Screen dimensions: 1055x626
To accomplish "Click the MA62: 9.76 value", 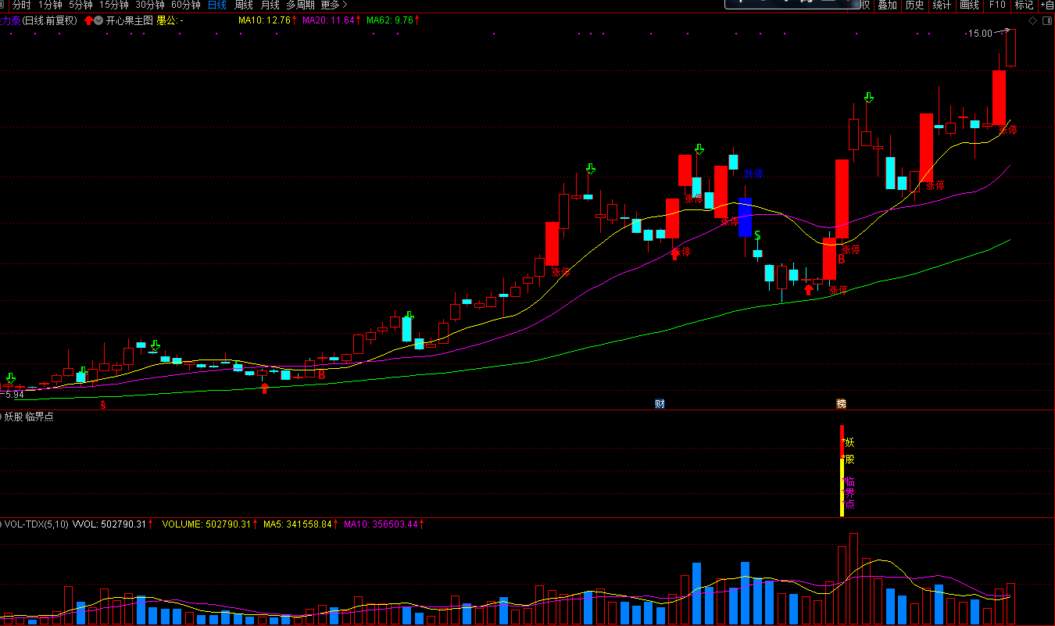I will (x=389, y=20).
